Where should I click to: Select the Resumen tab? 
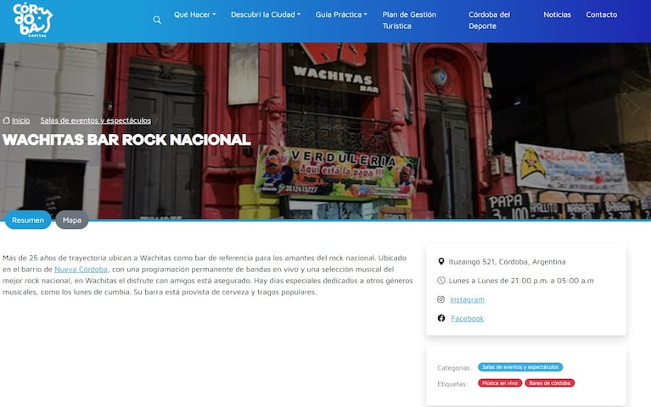point(28,220)
